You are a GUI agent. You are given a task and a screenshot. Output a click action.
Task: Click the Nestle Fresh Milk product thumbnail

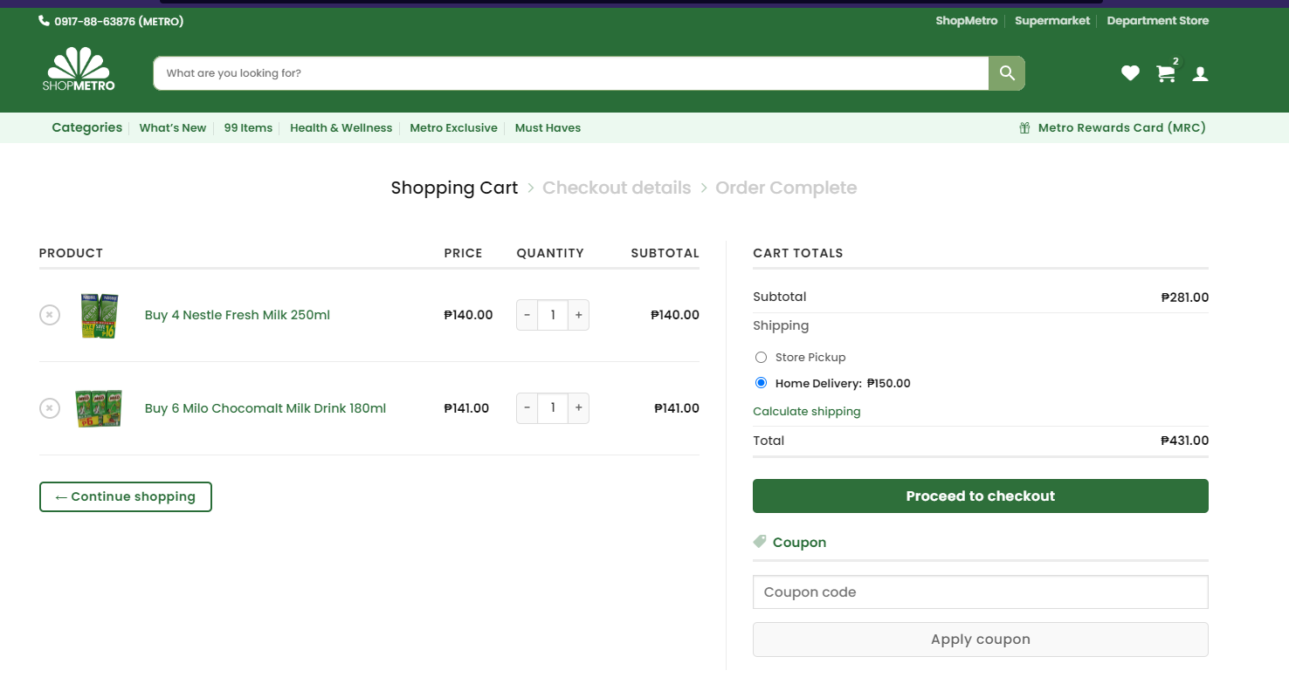[x=99, y=315]
